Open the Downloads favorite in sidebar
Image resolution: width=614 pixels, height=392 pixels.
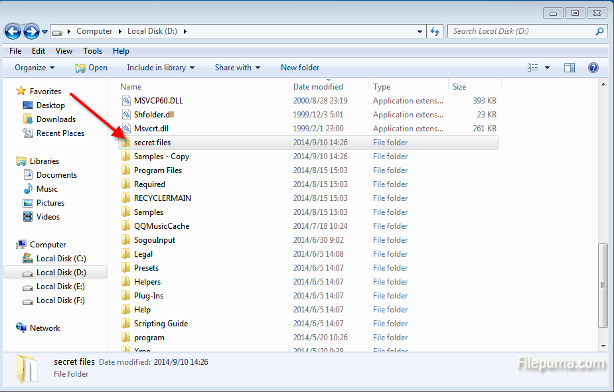[x=56, y=119]
